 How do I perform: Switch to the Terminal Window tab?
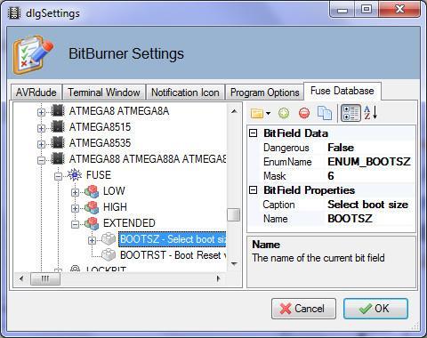(x=104, y=93)
